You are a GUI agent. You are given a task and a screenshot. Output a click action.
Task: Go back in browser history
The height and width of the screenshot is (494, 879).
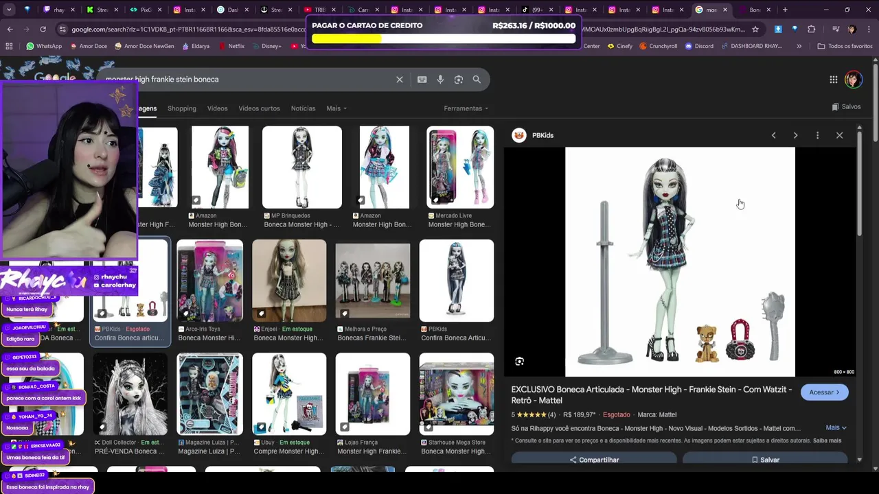pos(10,30)
